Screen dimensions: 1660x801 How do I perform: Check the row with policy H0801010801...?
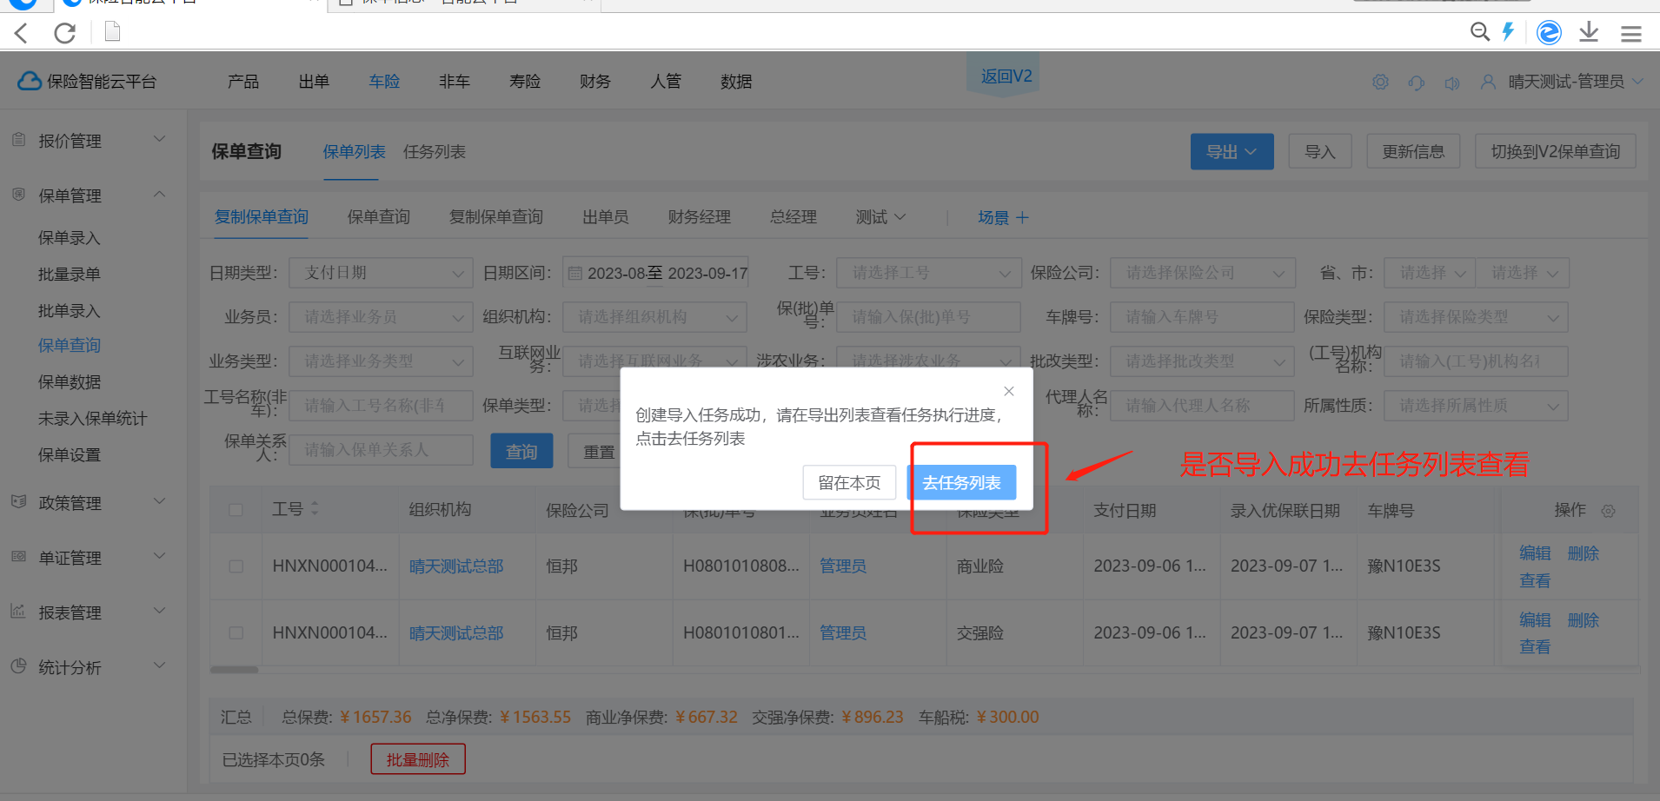(x=236, y=633)
